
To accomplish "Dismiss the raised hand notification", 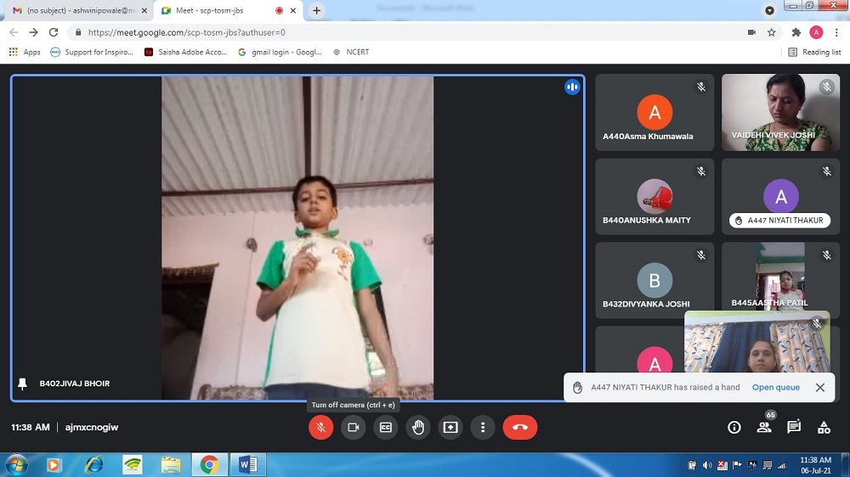I will (819, 387).
